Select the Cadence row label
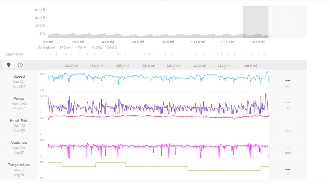 [x=19, y=143]
